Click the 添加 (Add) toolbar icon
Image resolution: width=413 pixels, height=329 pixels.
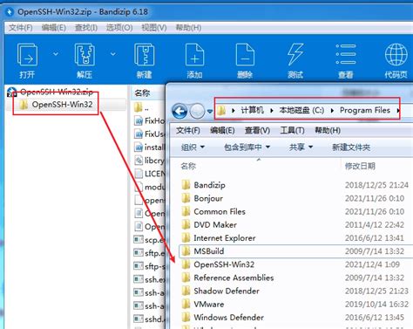click(194, 54)
